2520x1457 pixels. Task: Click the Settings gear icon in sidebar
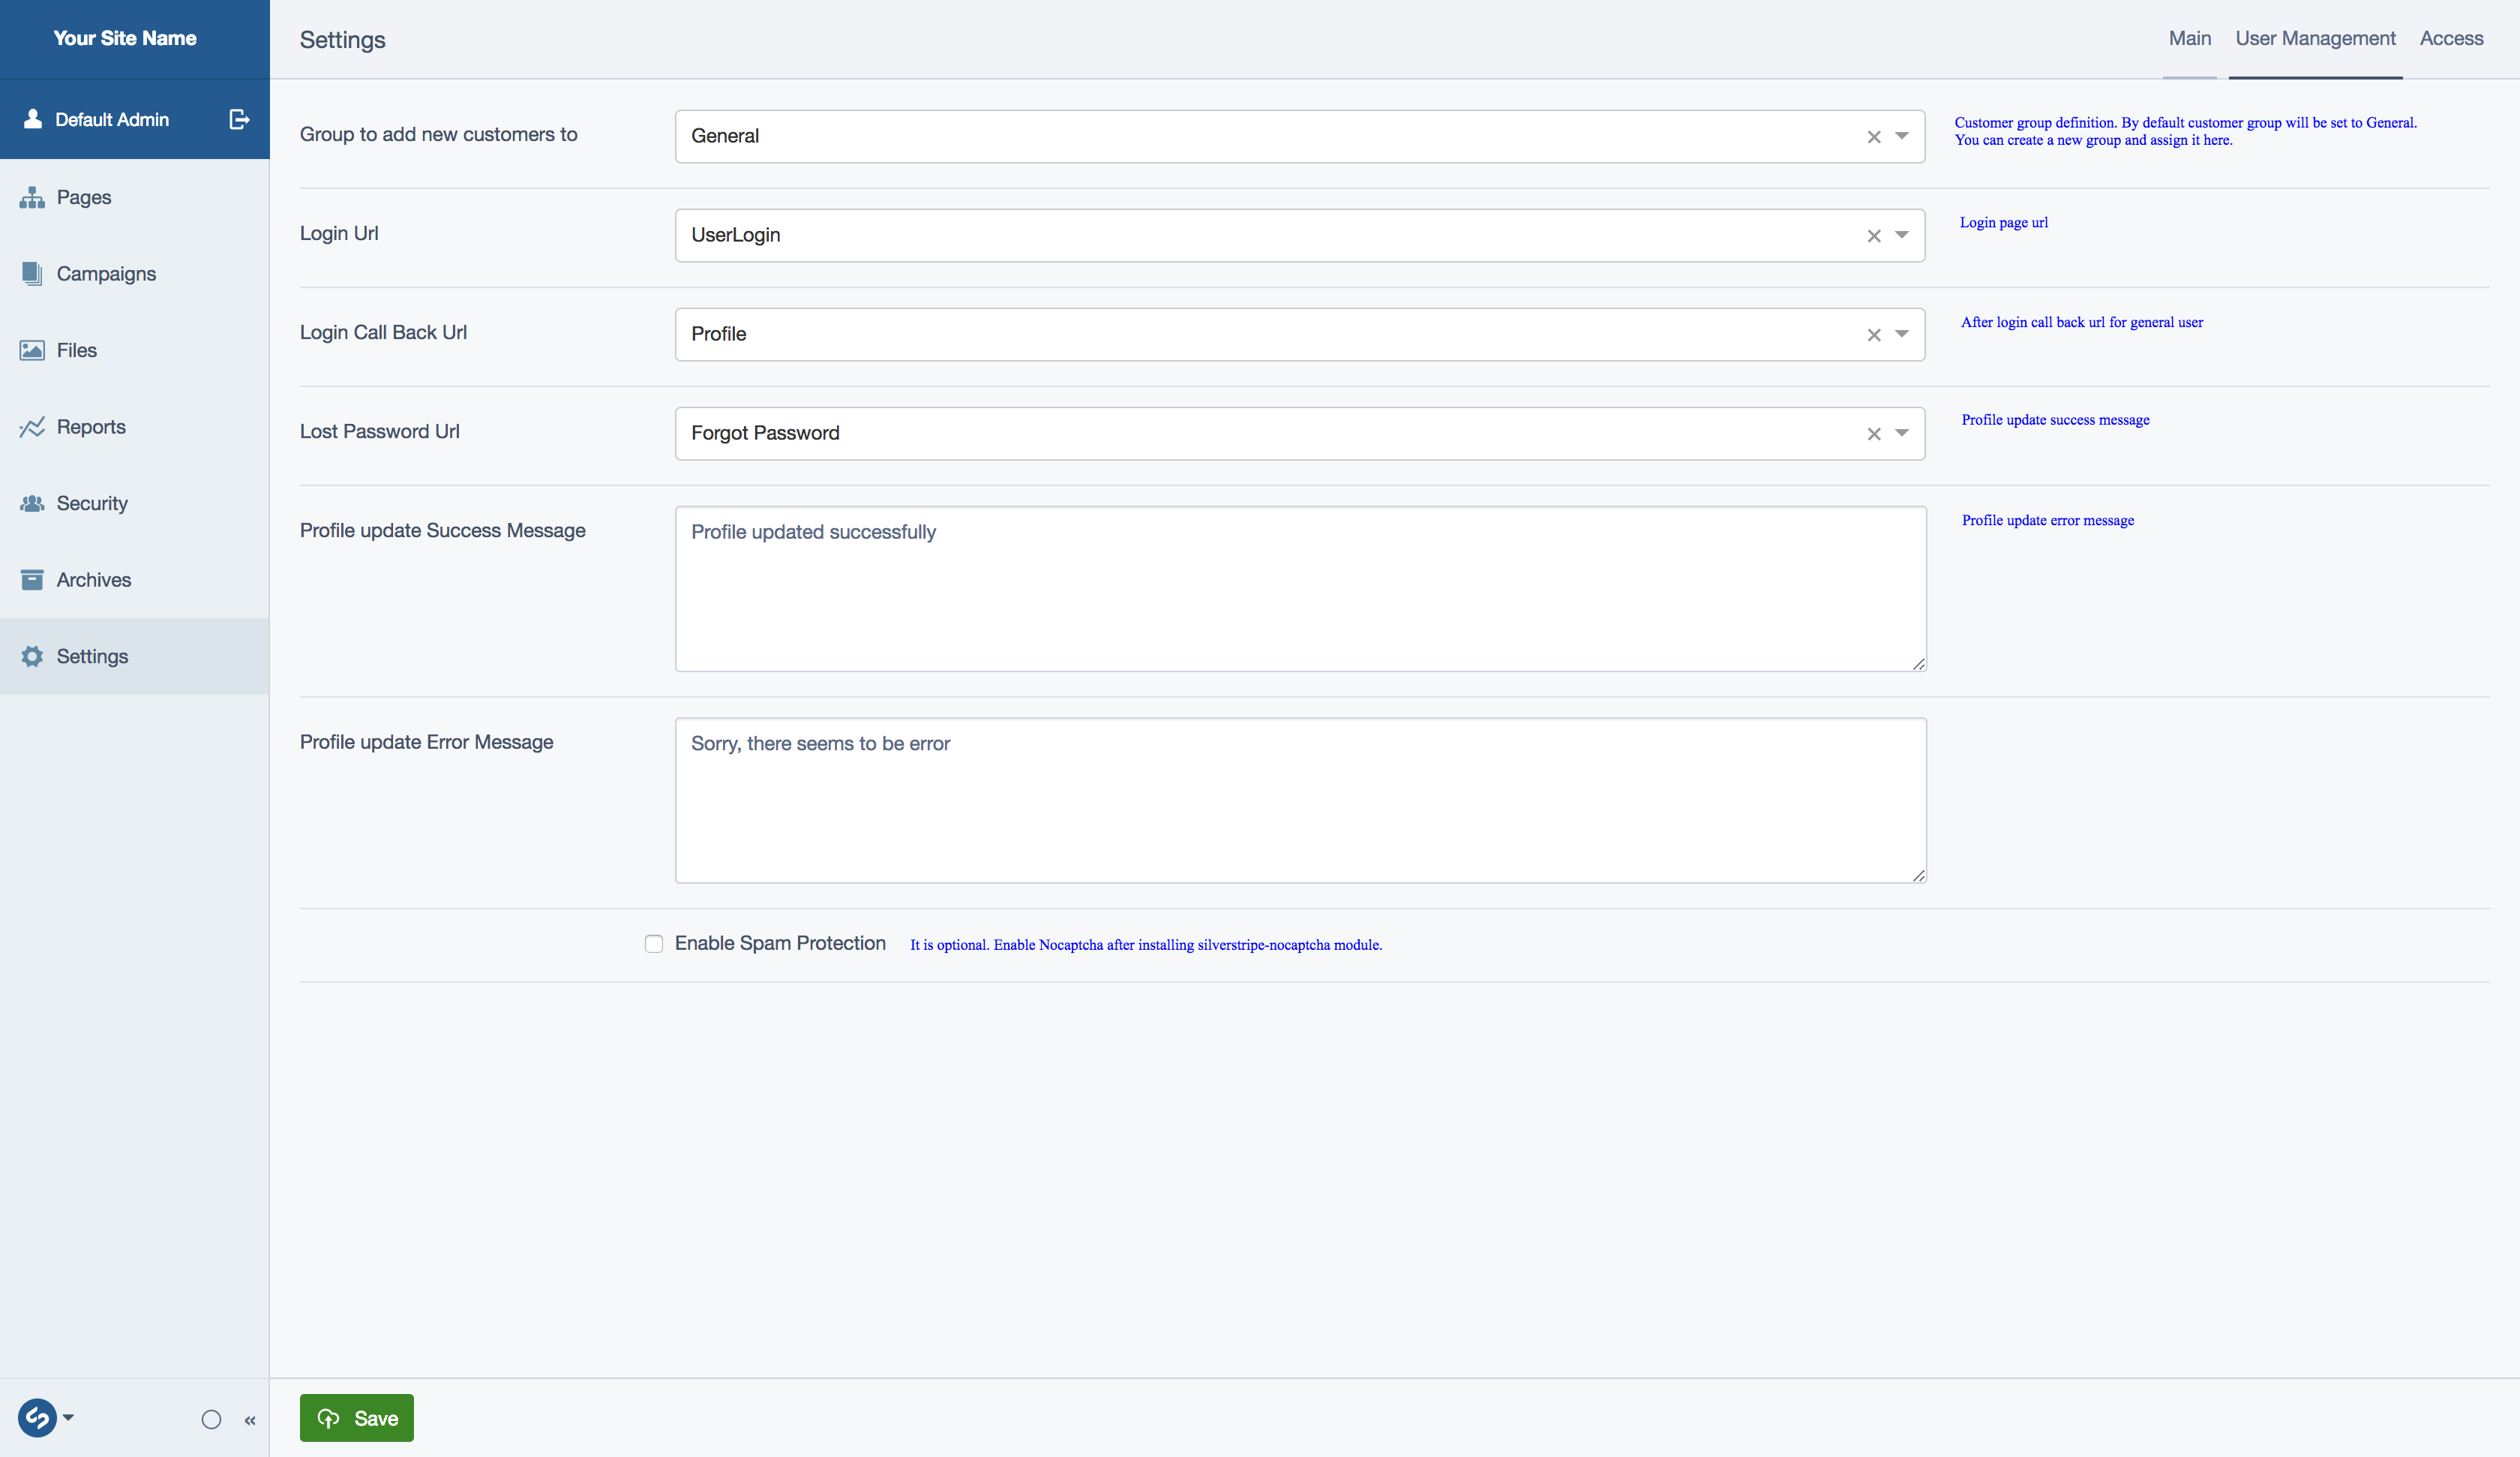(x=32, y=656)
